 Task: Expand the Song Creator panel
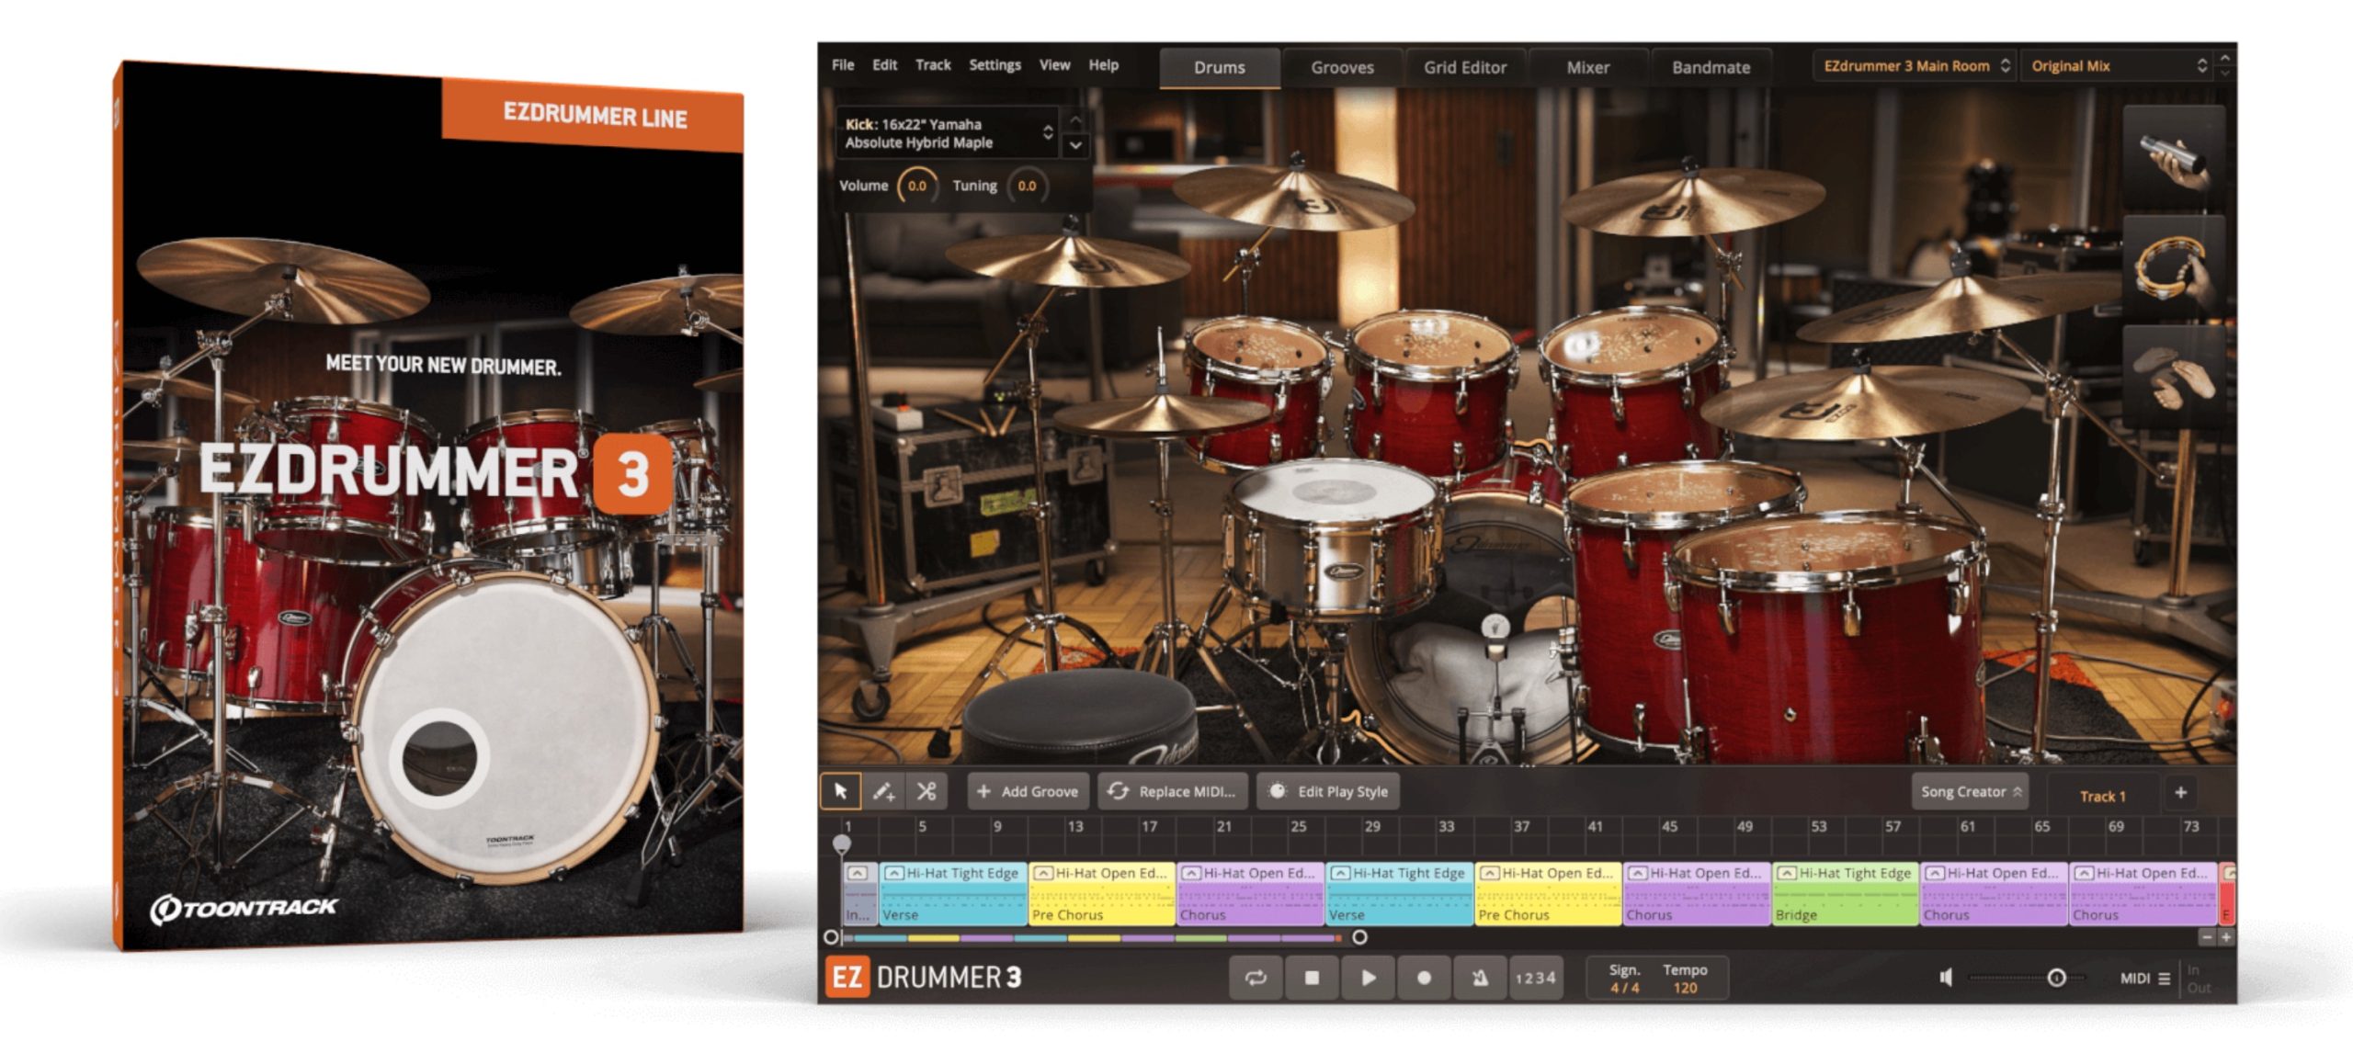click(x=1970, y=791)
